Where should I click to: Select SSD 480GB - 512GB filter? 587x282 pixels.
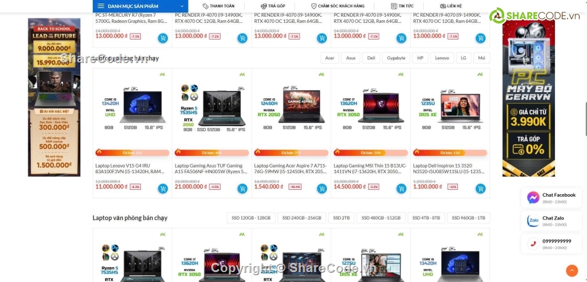click(x=381, y=218)
